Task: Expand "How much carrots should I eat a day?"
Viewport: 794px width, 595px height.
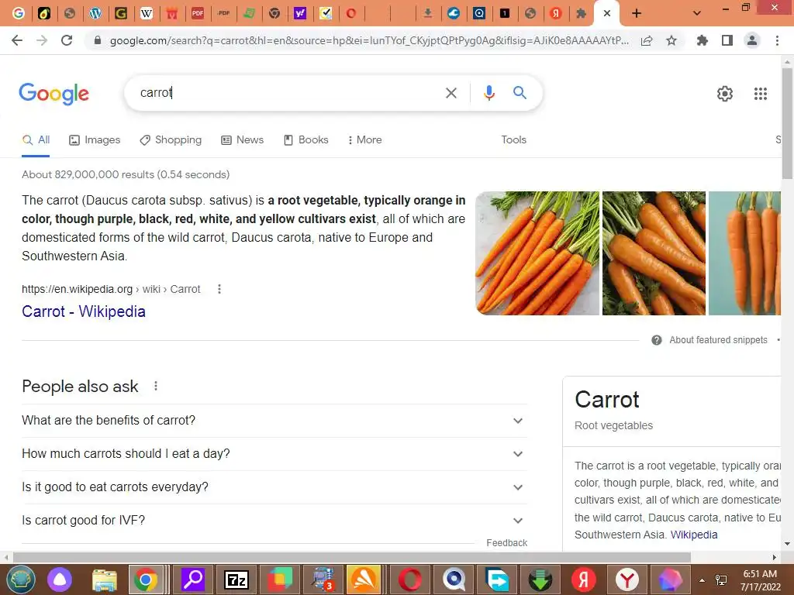Action: pos(274,454)
